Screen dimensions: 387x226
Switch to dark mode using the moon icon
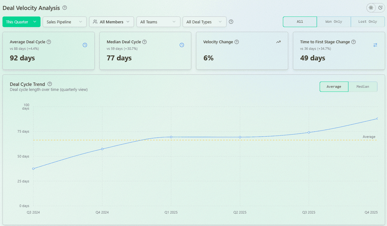[x=380, y=7]
